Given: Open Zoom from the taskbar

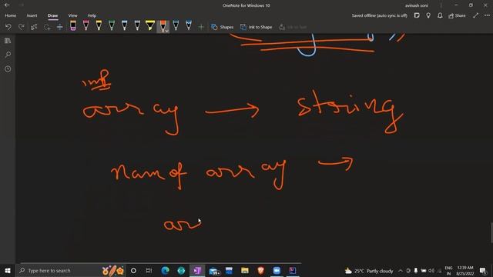Looking at the screenshot, I should point(277,270).
